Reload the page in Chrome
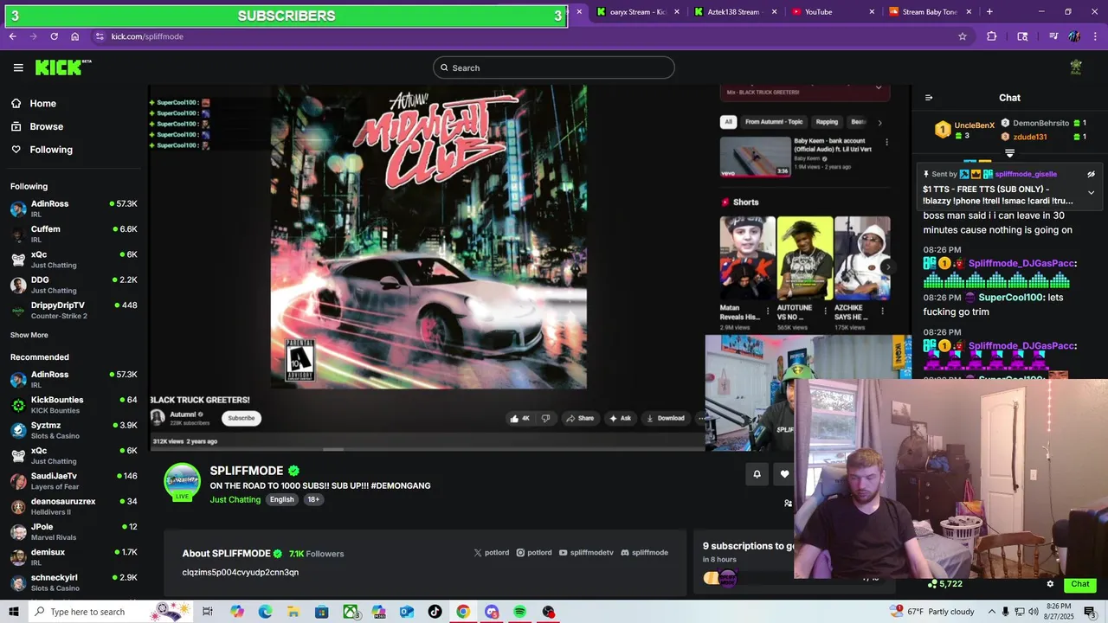The image size is (1108, 623). coord(54,36)
